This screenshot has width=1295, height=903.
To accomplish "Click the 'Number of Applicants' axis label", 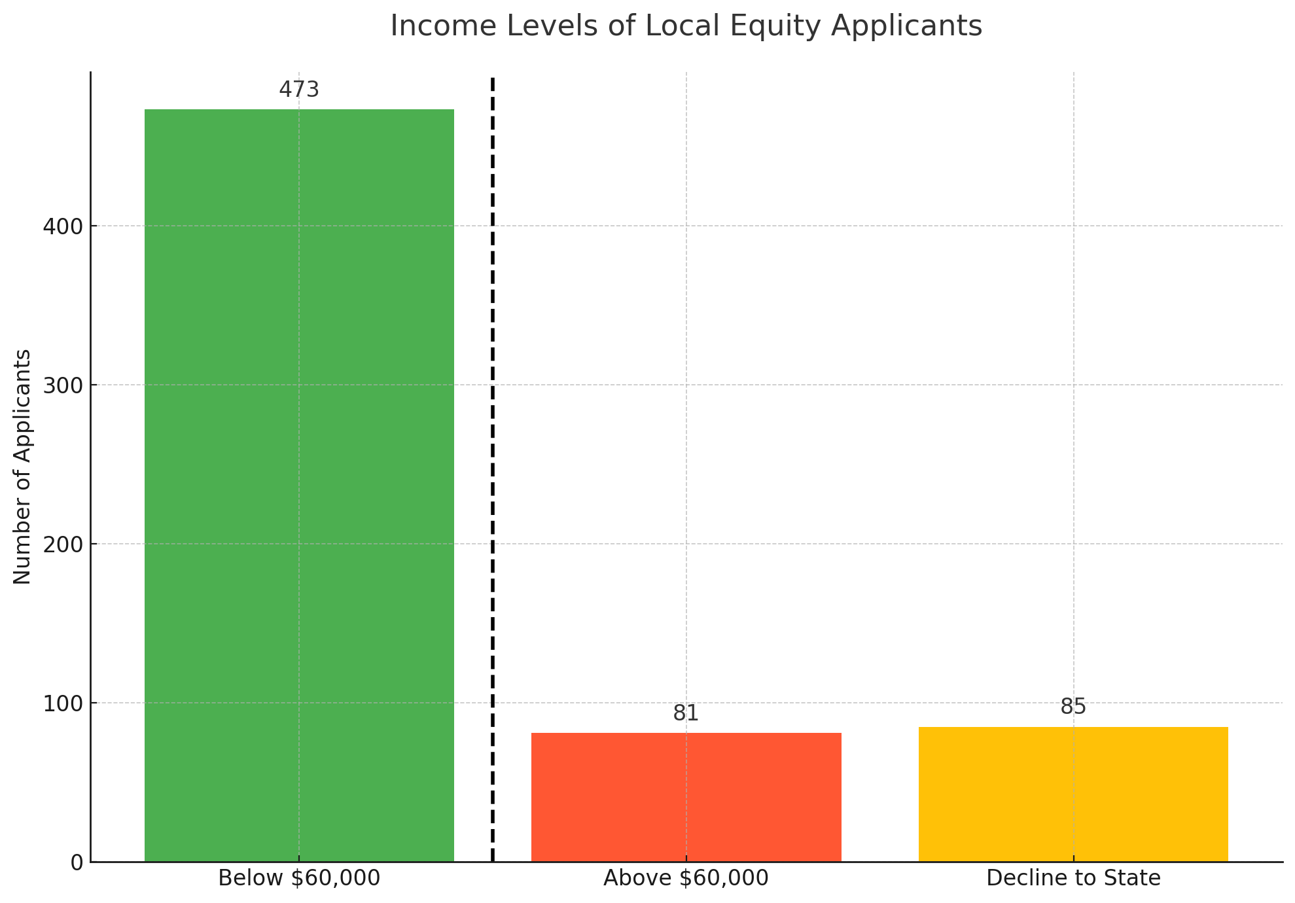I will [22, 467].
